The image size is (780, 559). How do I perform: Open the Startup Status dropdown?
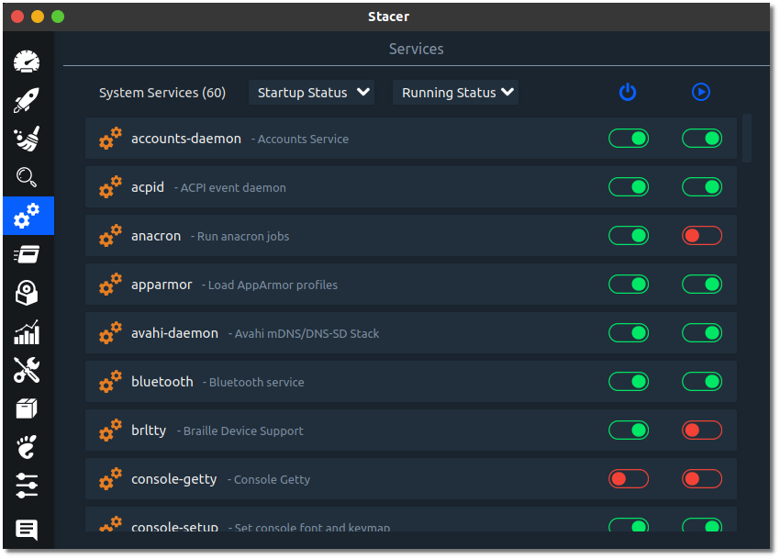click(312, 92)
